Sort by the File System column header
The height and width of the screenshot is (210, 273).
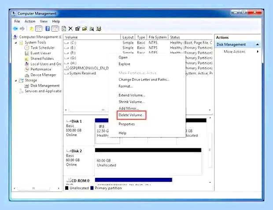tap(158, 37)
